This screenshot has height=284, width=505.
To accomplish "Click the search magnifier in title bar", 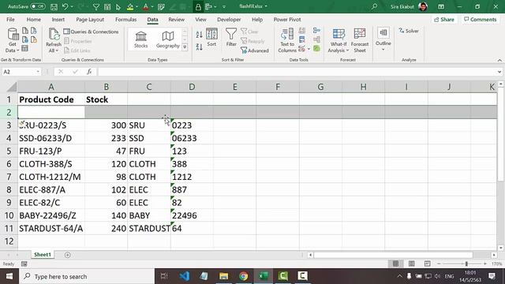I will pyautogui.click(x=374, y=6).
